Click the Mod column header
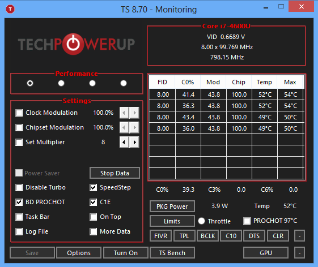318x267 pixels. (213, 82)
